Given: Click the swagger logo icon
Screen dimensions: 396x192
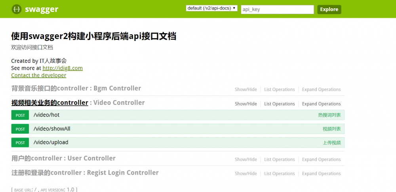Looking at the screenshot, I should click(17, 9).
